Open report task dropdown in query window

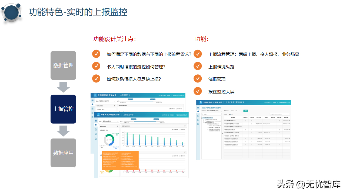[x=215, y=111]
